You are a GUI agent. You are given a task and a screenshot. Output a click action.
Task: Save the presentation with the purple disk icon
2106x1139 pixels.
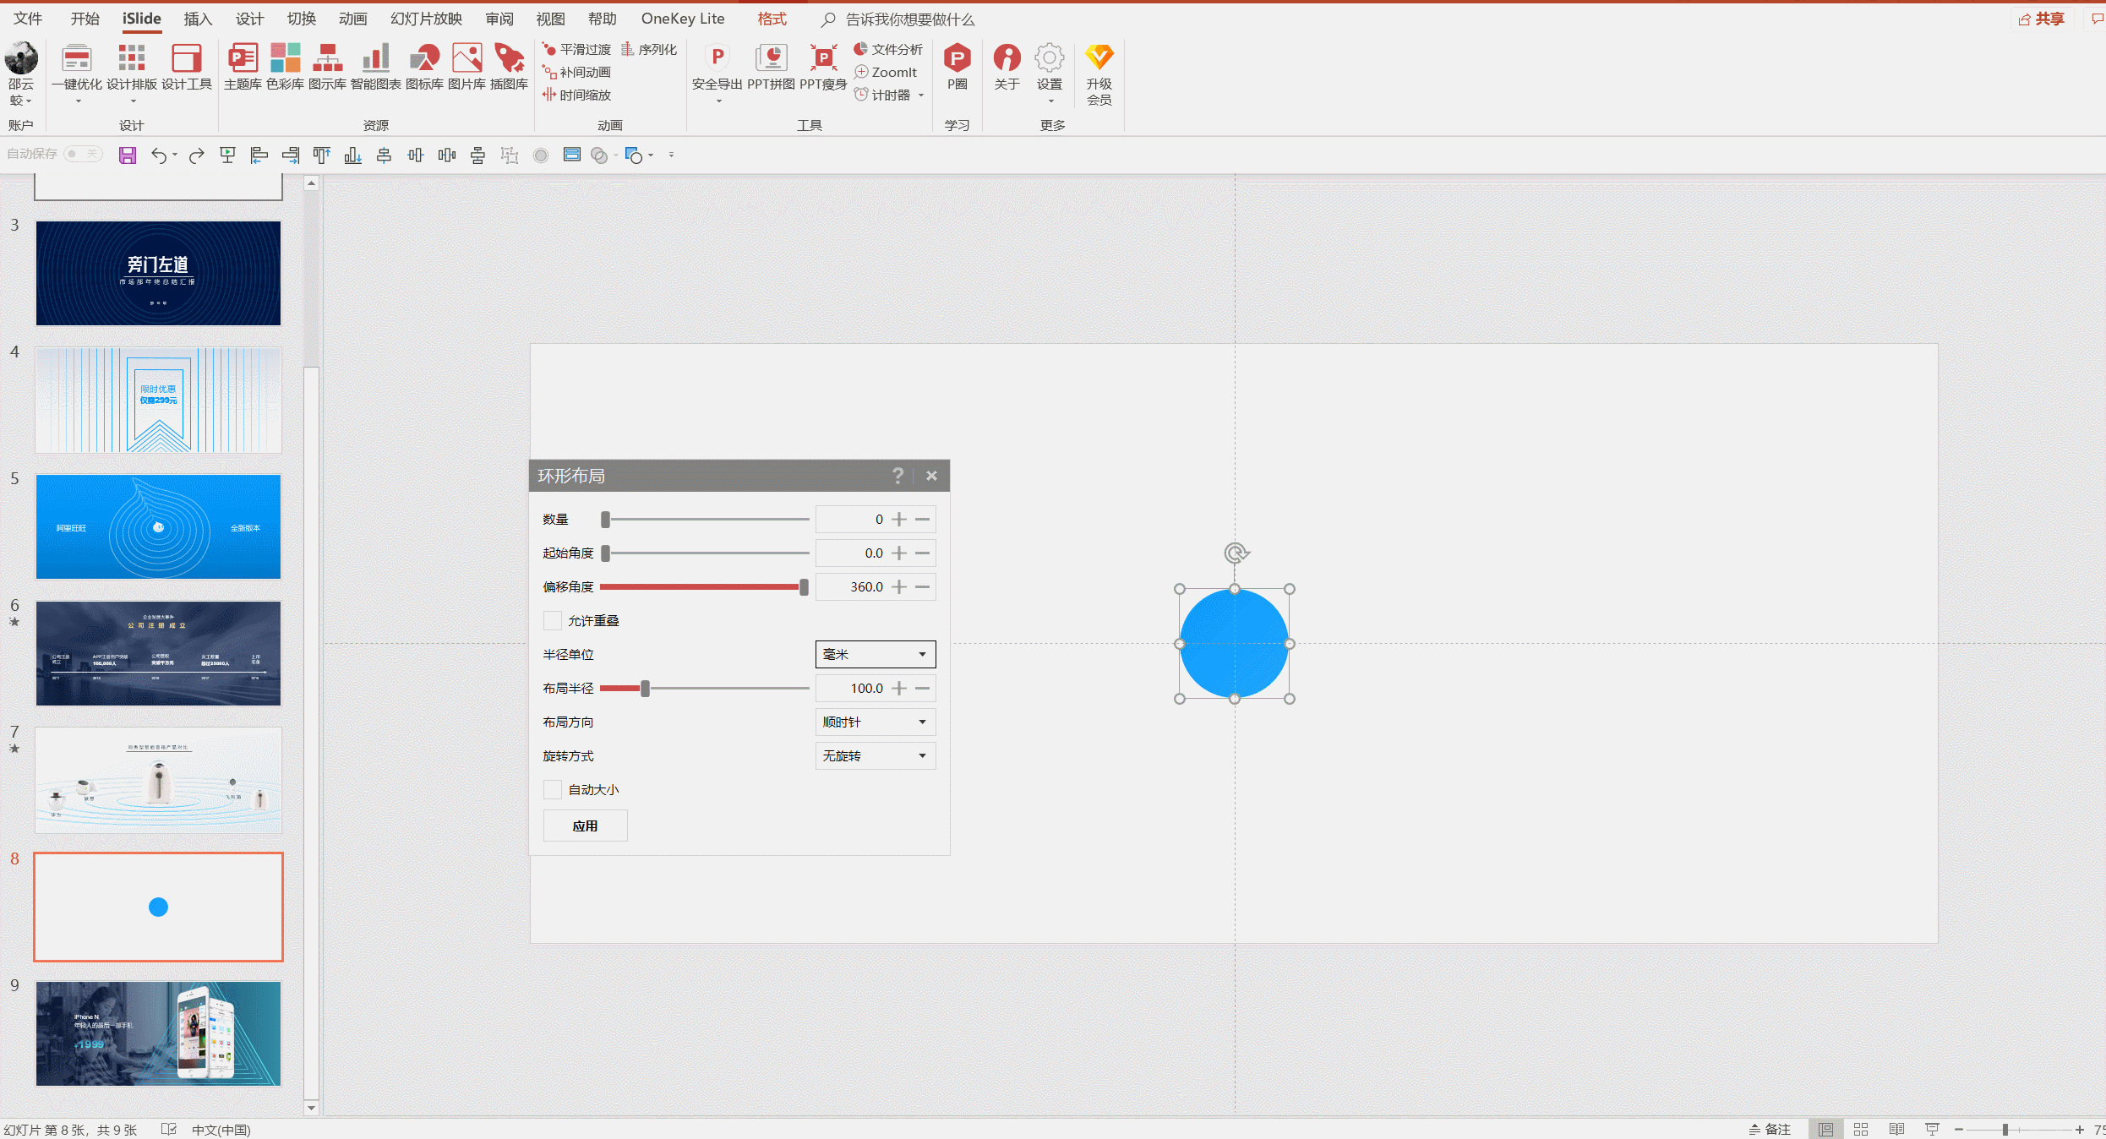127,155
